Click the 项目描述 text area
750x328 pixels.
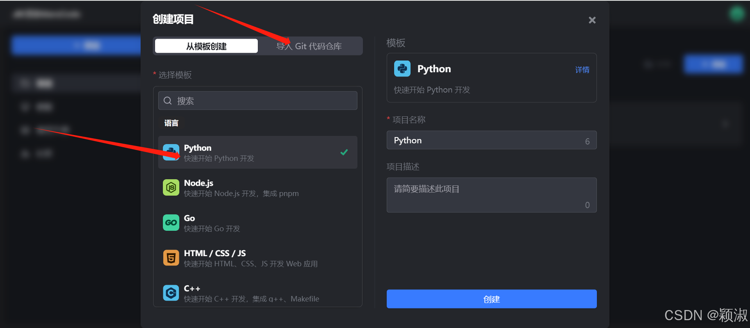click(491, 195)
